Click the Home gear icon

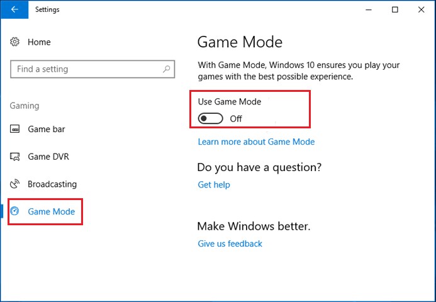pos(16,42)
